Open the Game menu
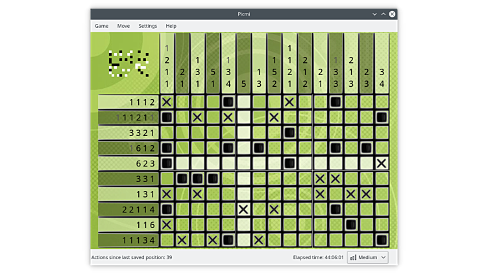The width and height of the screenshot is (488, 274). (102, 26)
